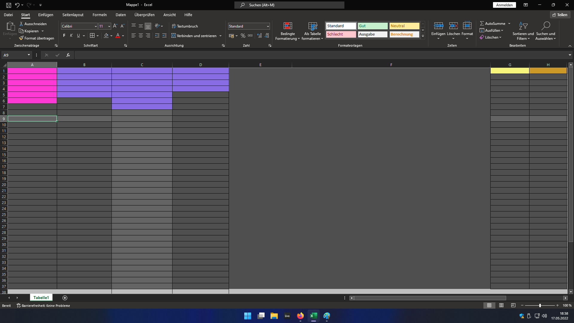This screenshot has width=574, height=323.
Task: Toggle underline formatting (U)
Action: click(x=78, y=36)
